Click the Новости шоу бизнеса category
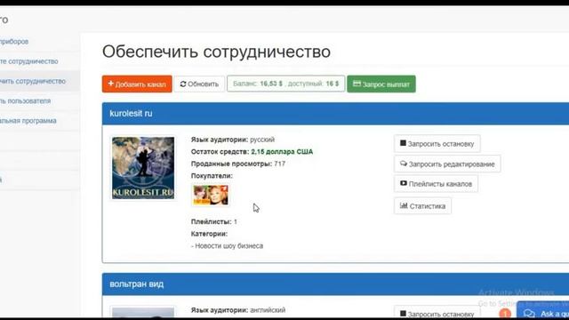 (228, 246)
